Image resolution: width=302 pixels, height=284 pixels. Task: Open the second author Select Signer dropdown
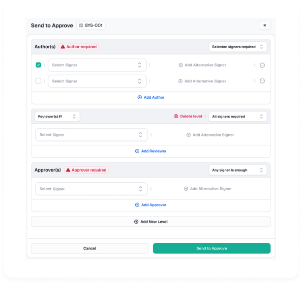tap(97, 81)
